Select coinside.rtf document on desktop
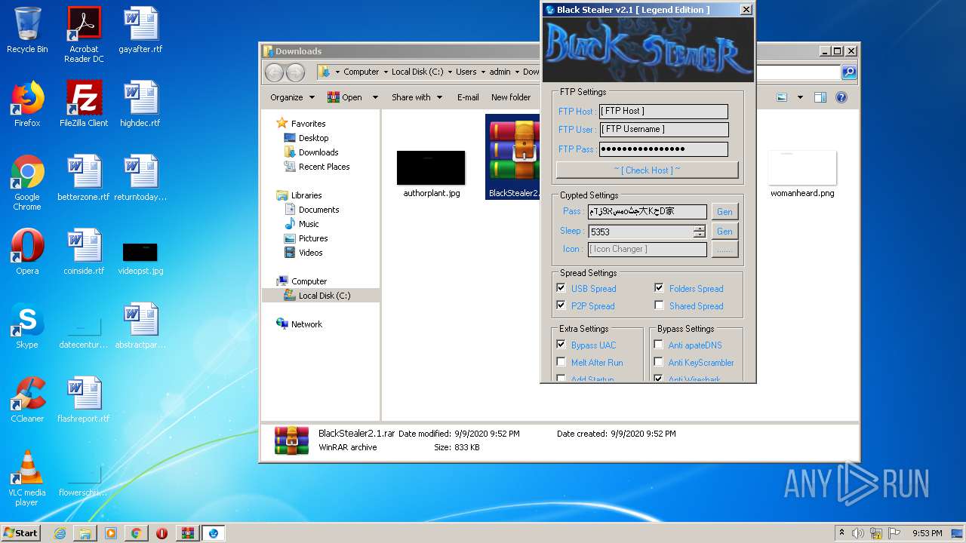 [84, 252]
